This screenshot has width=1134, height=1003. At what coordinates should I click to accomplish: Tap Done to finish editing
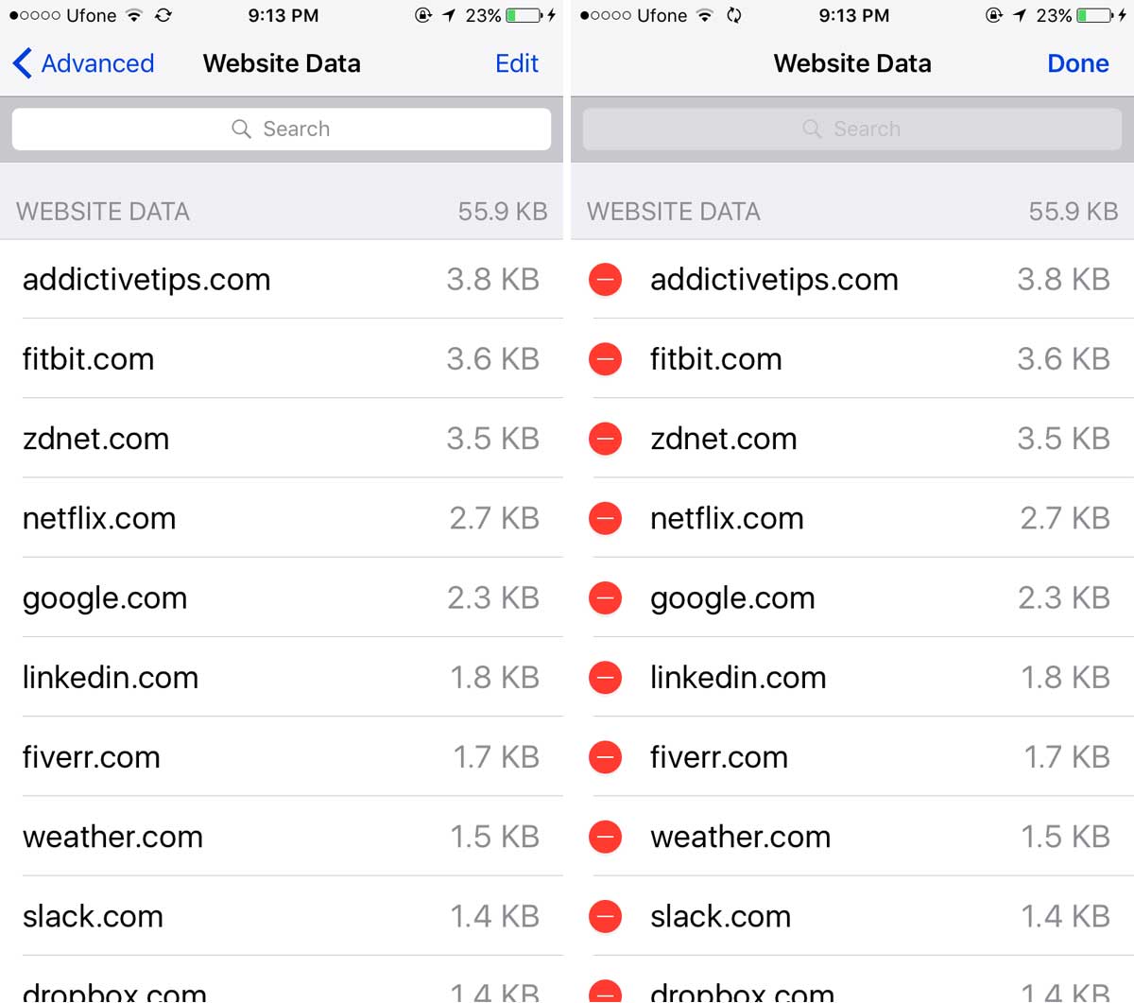[1077, 63]
